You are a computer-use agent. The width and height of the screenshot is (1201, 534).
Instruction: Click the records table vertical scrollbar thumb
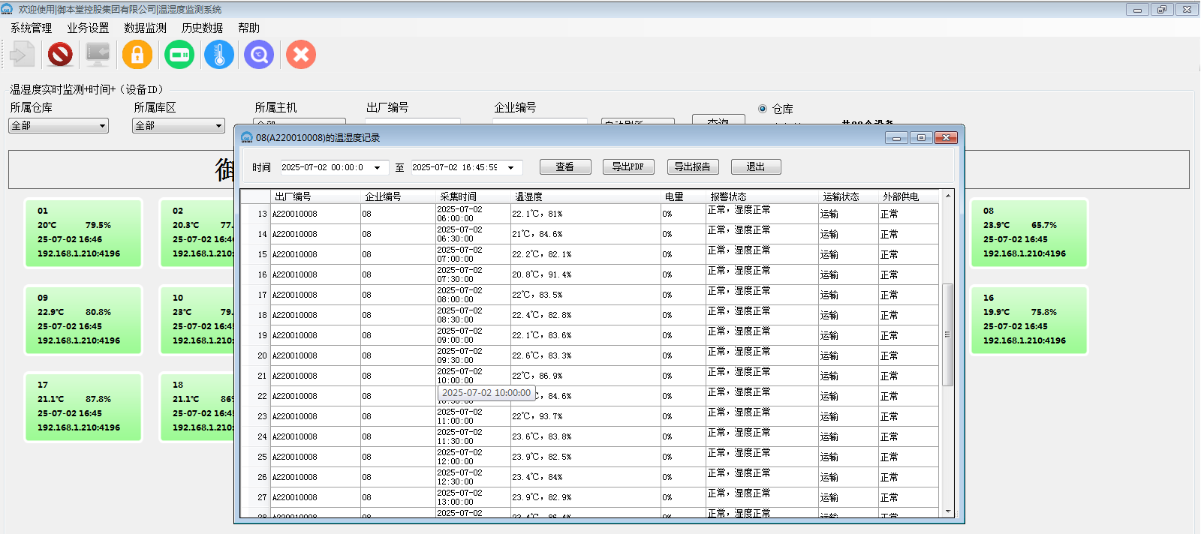tap(947, 334)
